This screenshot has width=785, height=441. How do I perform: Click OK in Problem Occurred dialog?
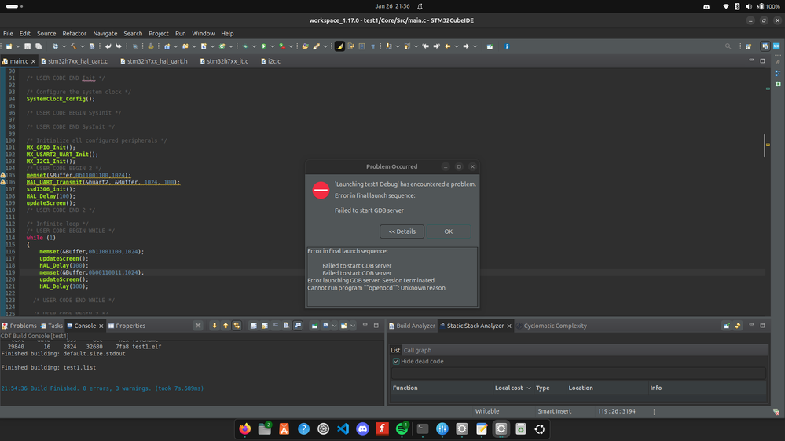click(448, 231)
